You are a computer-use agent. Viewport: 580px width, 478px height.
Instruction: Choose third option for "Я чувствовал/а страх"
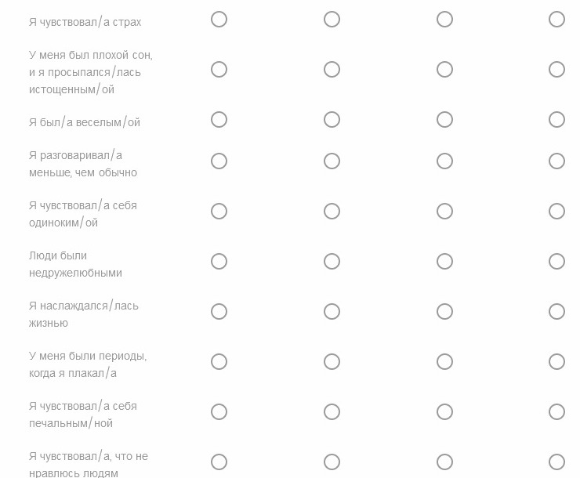click(x=444, y=19)
